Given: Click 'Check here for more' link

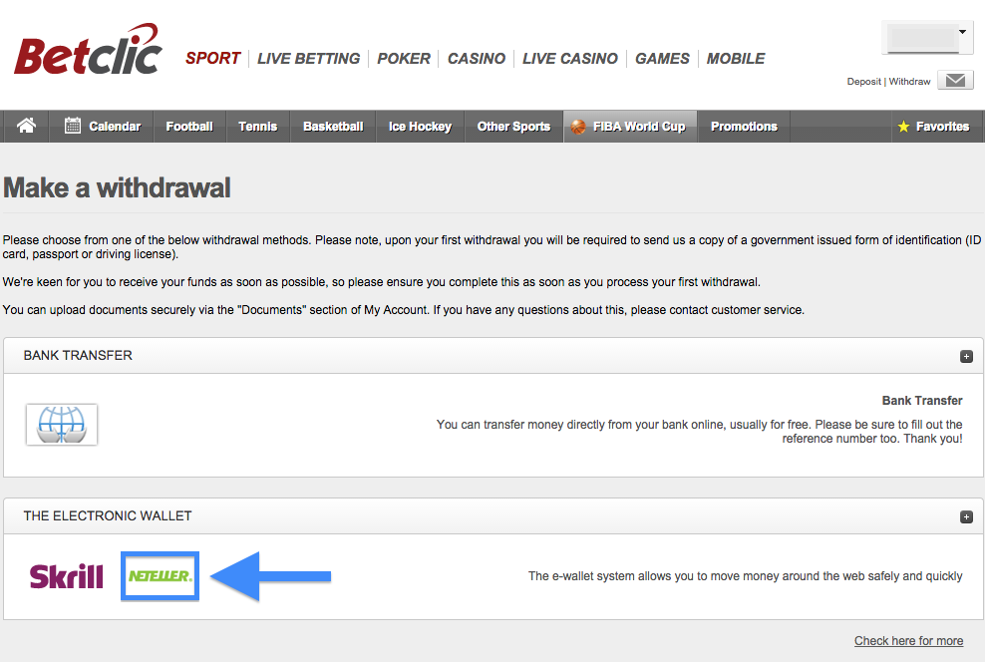Looking at the screenshot, I should point(908,641).
